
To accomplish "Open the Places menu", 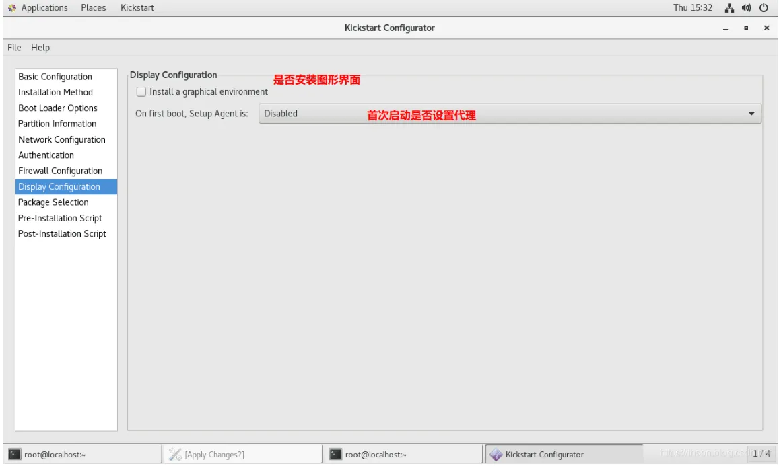I will coord(94,8).
